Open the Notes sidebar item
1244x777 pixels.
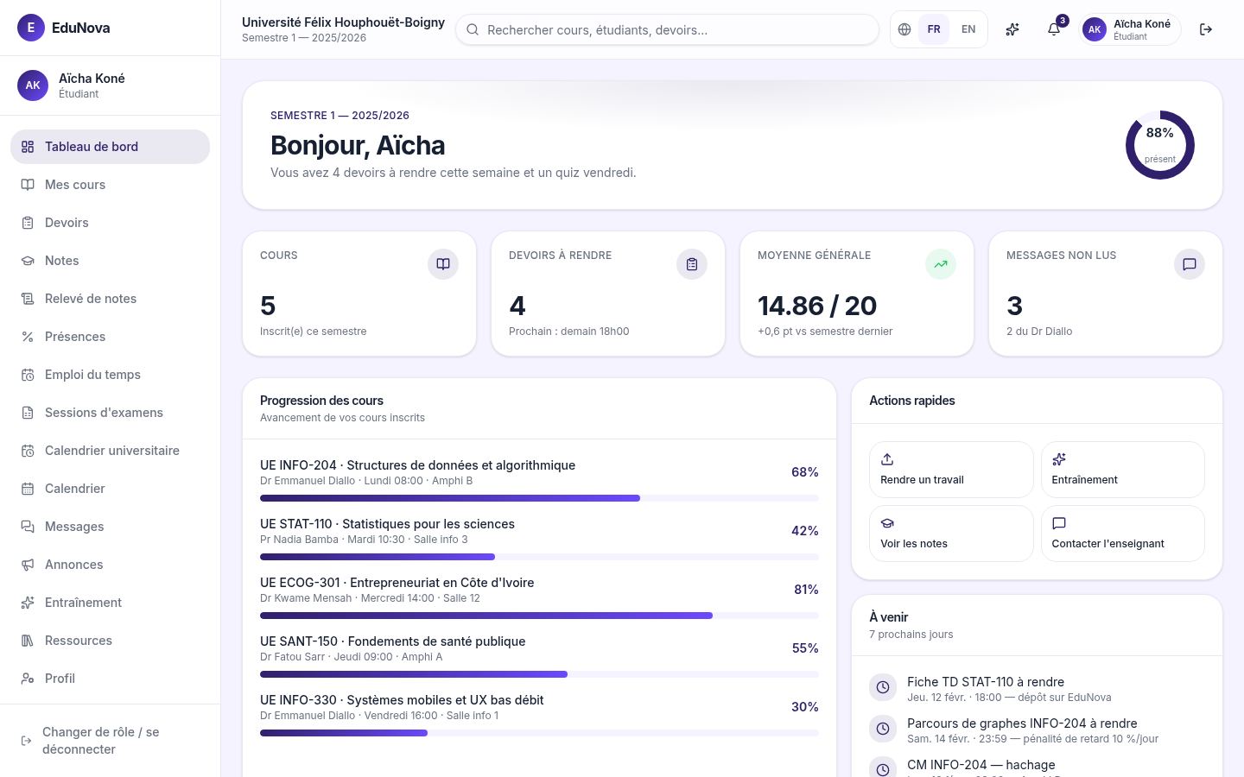tap(110, 261)
